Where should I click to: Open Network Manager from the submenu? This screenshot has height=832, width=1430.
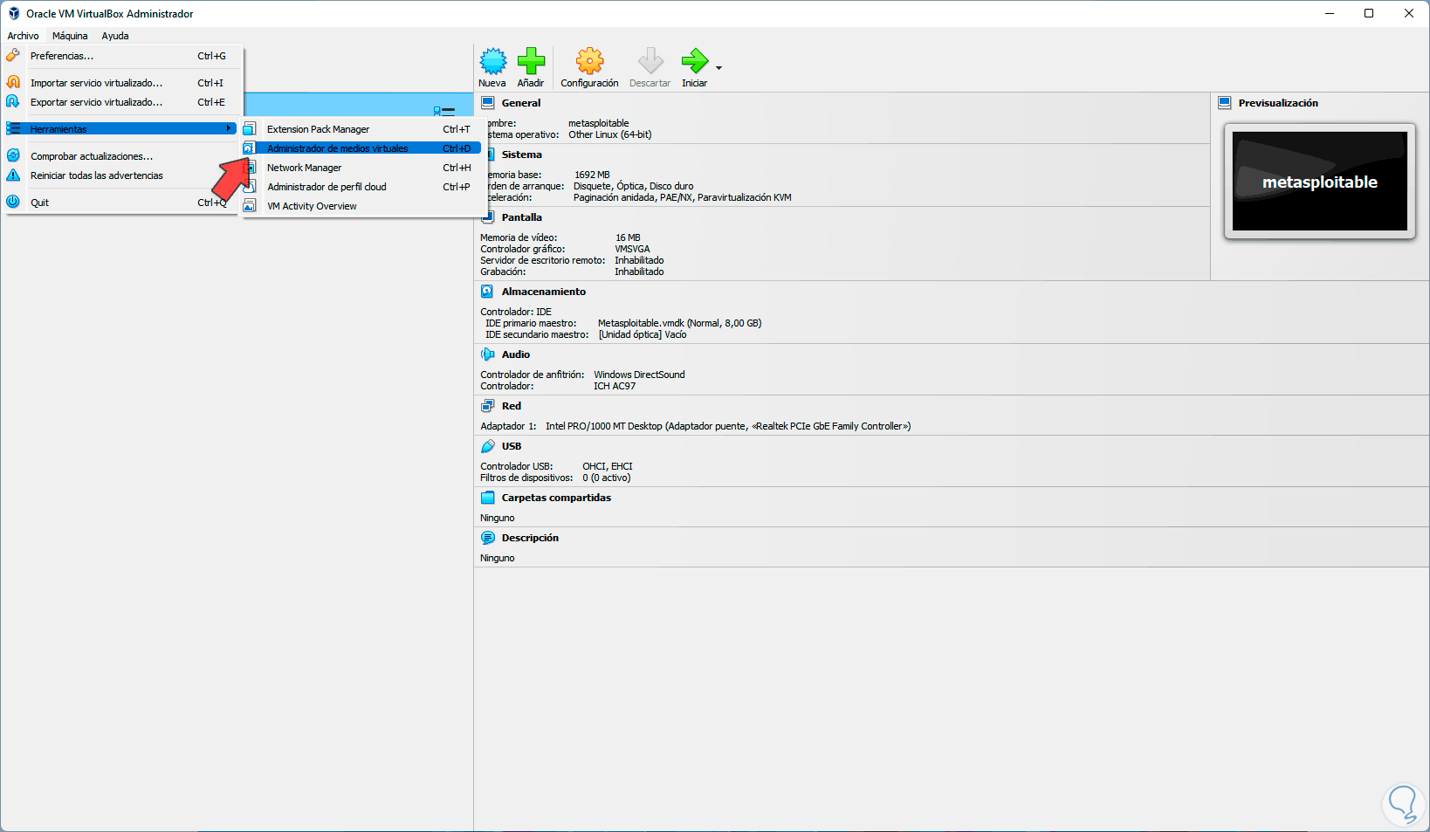click(x=362, y=168)
